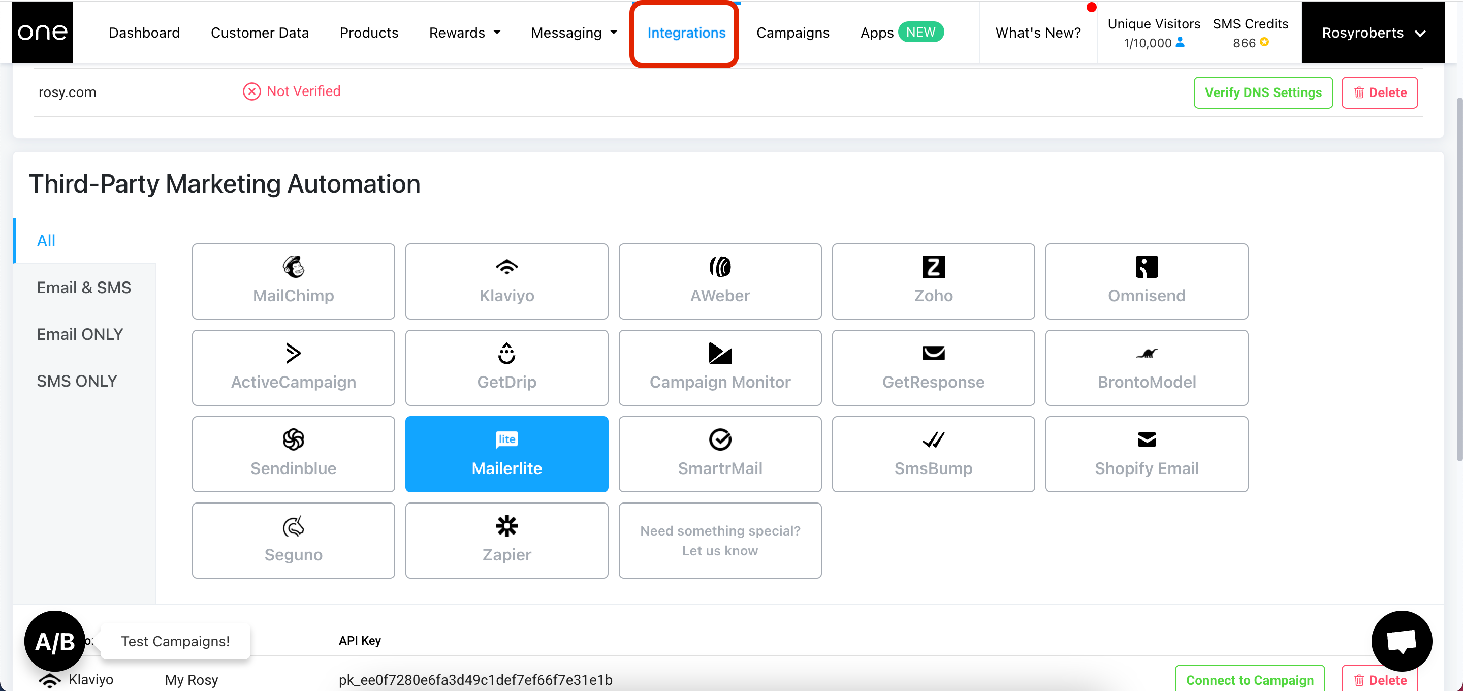Click the Not Verified status icon
1463x691 pixels.
[x=251, y=91]
